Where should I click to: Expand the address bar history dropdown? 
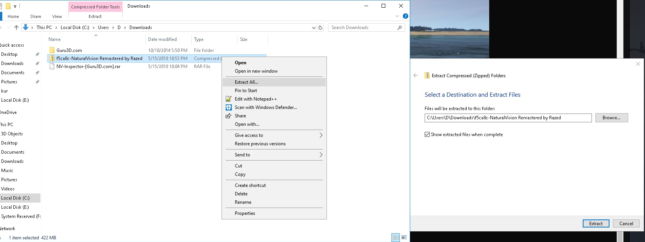point(314,28)
